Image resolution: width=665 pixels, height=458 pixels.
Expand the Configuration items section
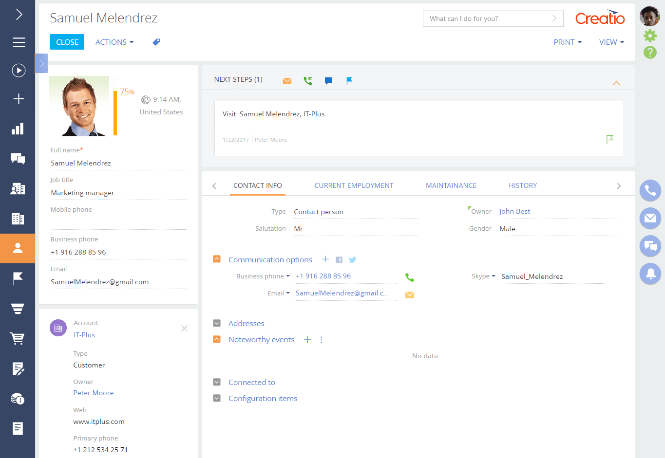(x=217, y=398)
